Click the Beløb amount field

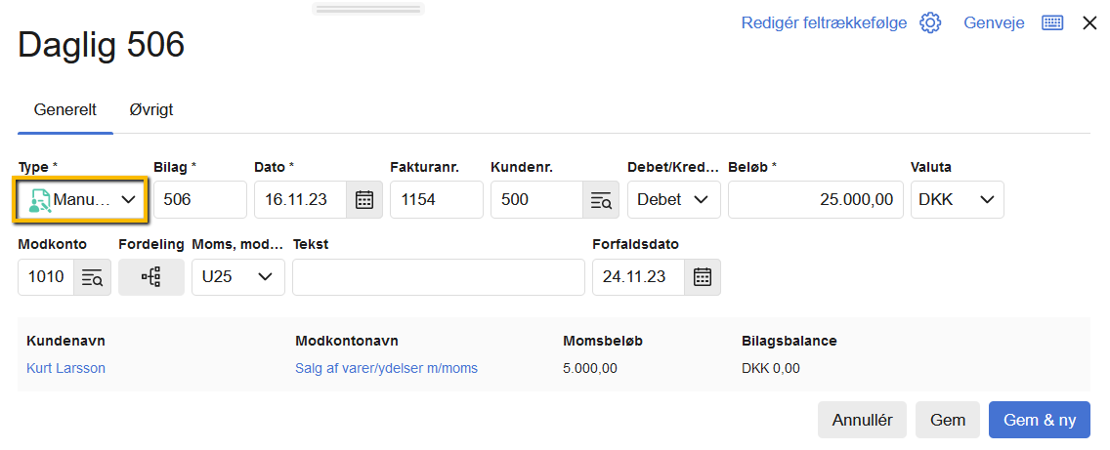point(815,200)
